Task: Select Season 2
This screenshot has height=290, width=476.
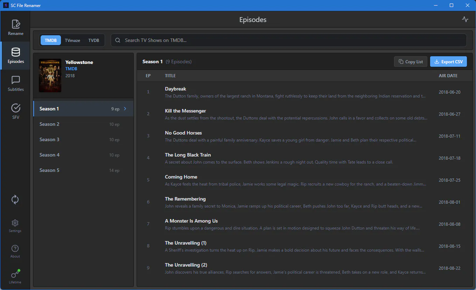Action: coord(83,124)
